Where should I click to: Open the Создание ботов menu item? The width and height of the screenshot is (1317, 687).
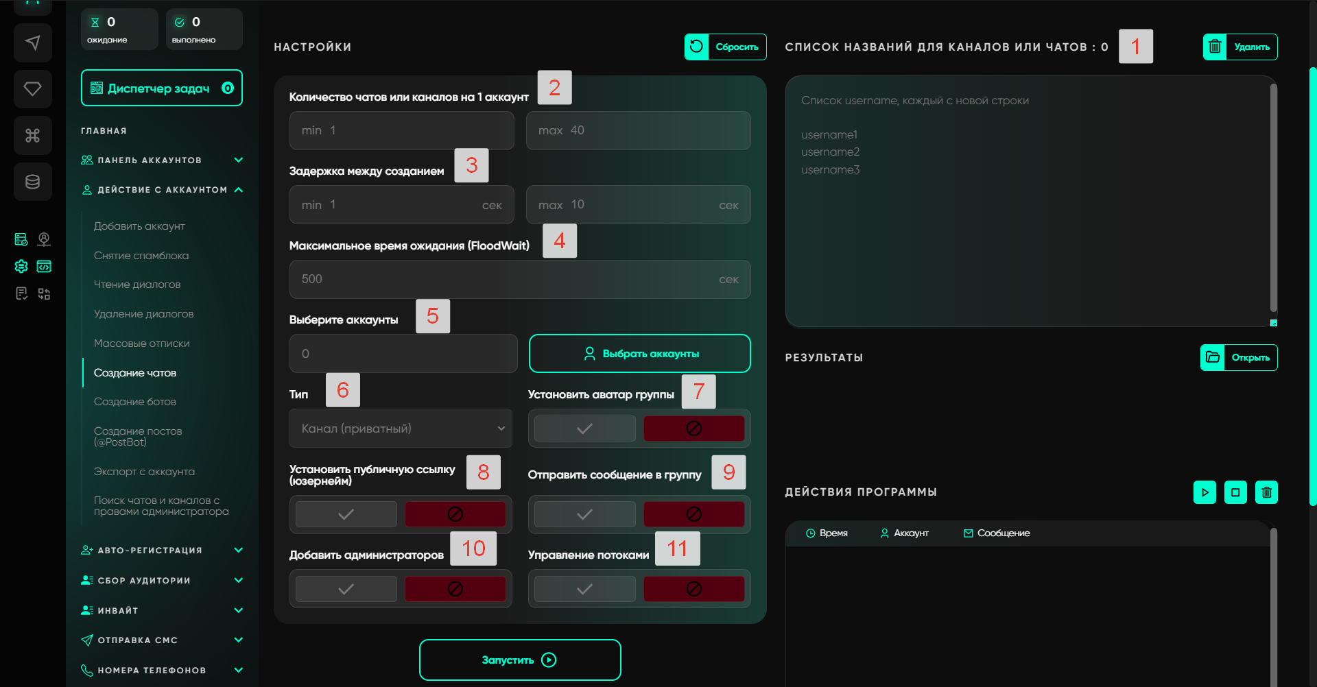click(x=135, y=402)
